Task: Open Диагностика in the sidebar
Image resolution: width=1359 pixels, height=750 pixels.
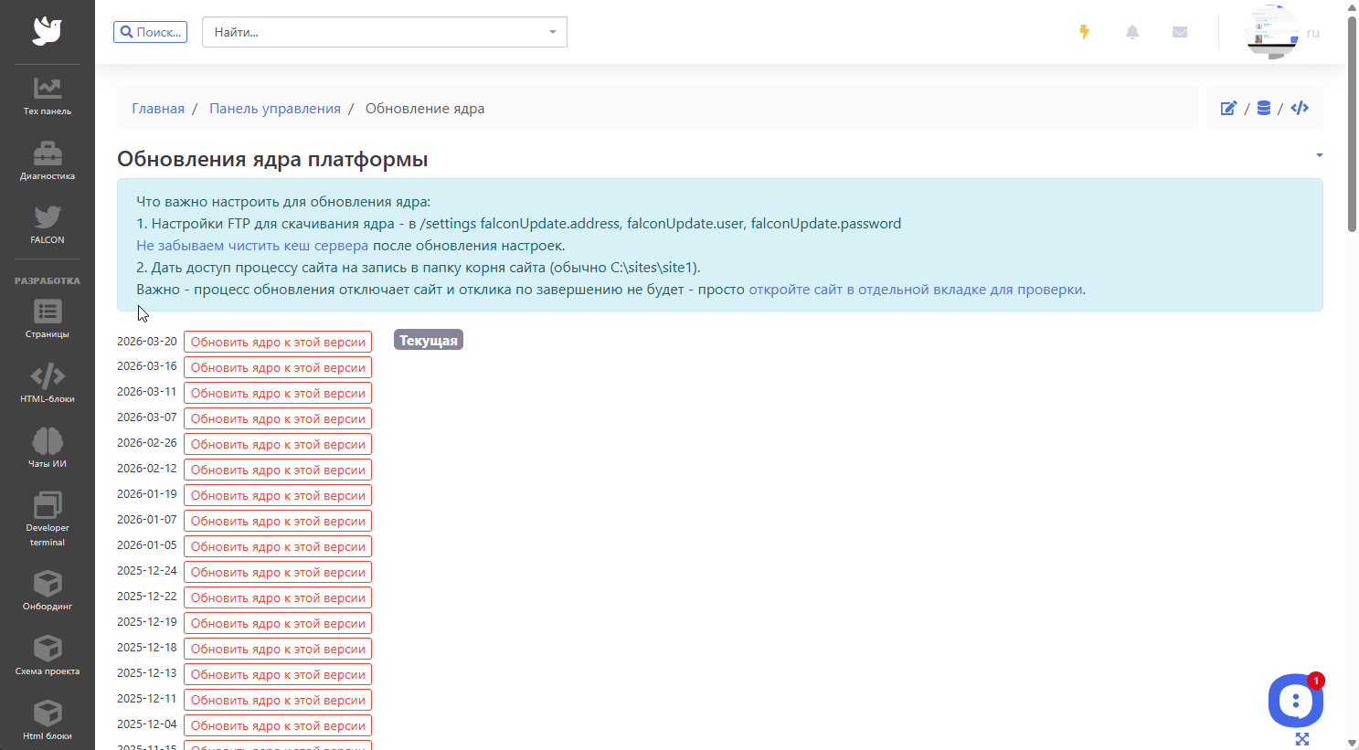Action: [48, 161]
